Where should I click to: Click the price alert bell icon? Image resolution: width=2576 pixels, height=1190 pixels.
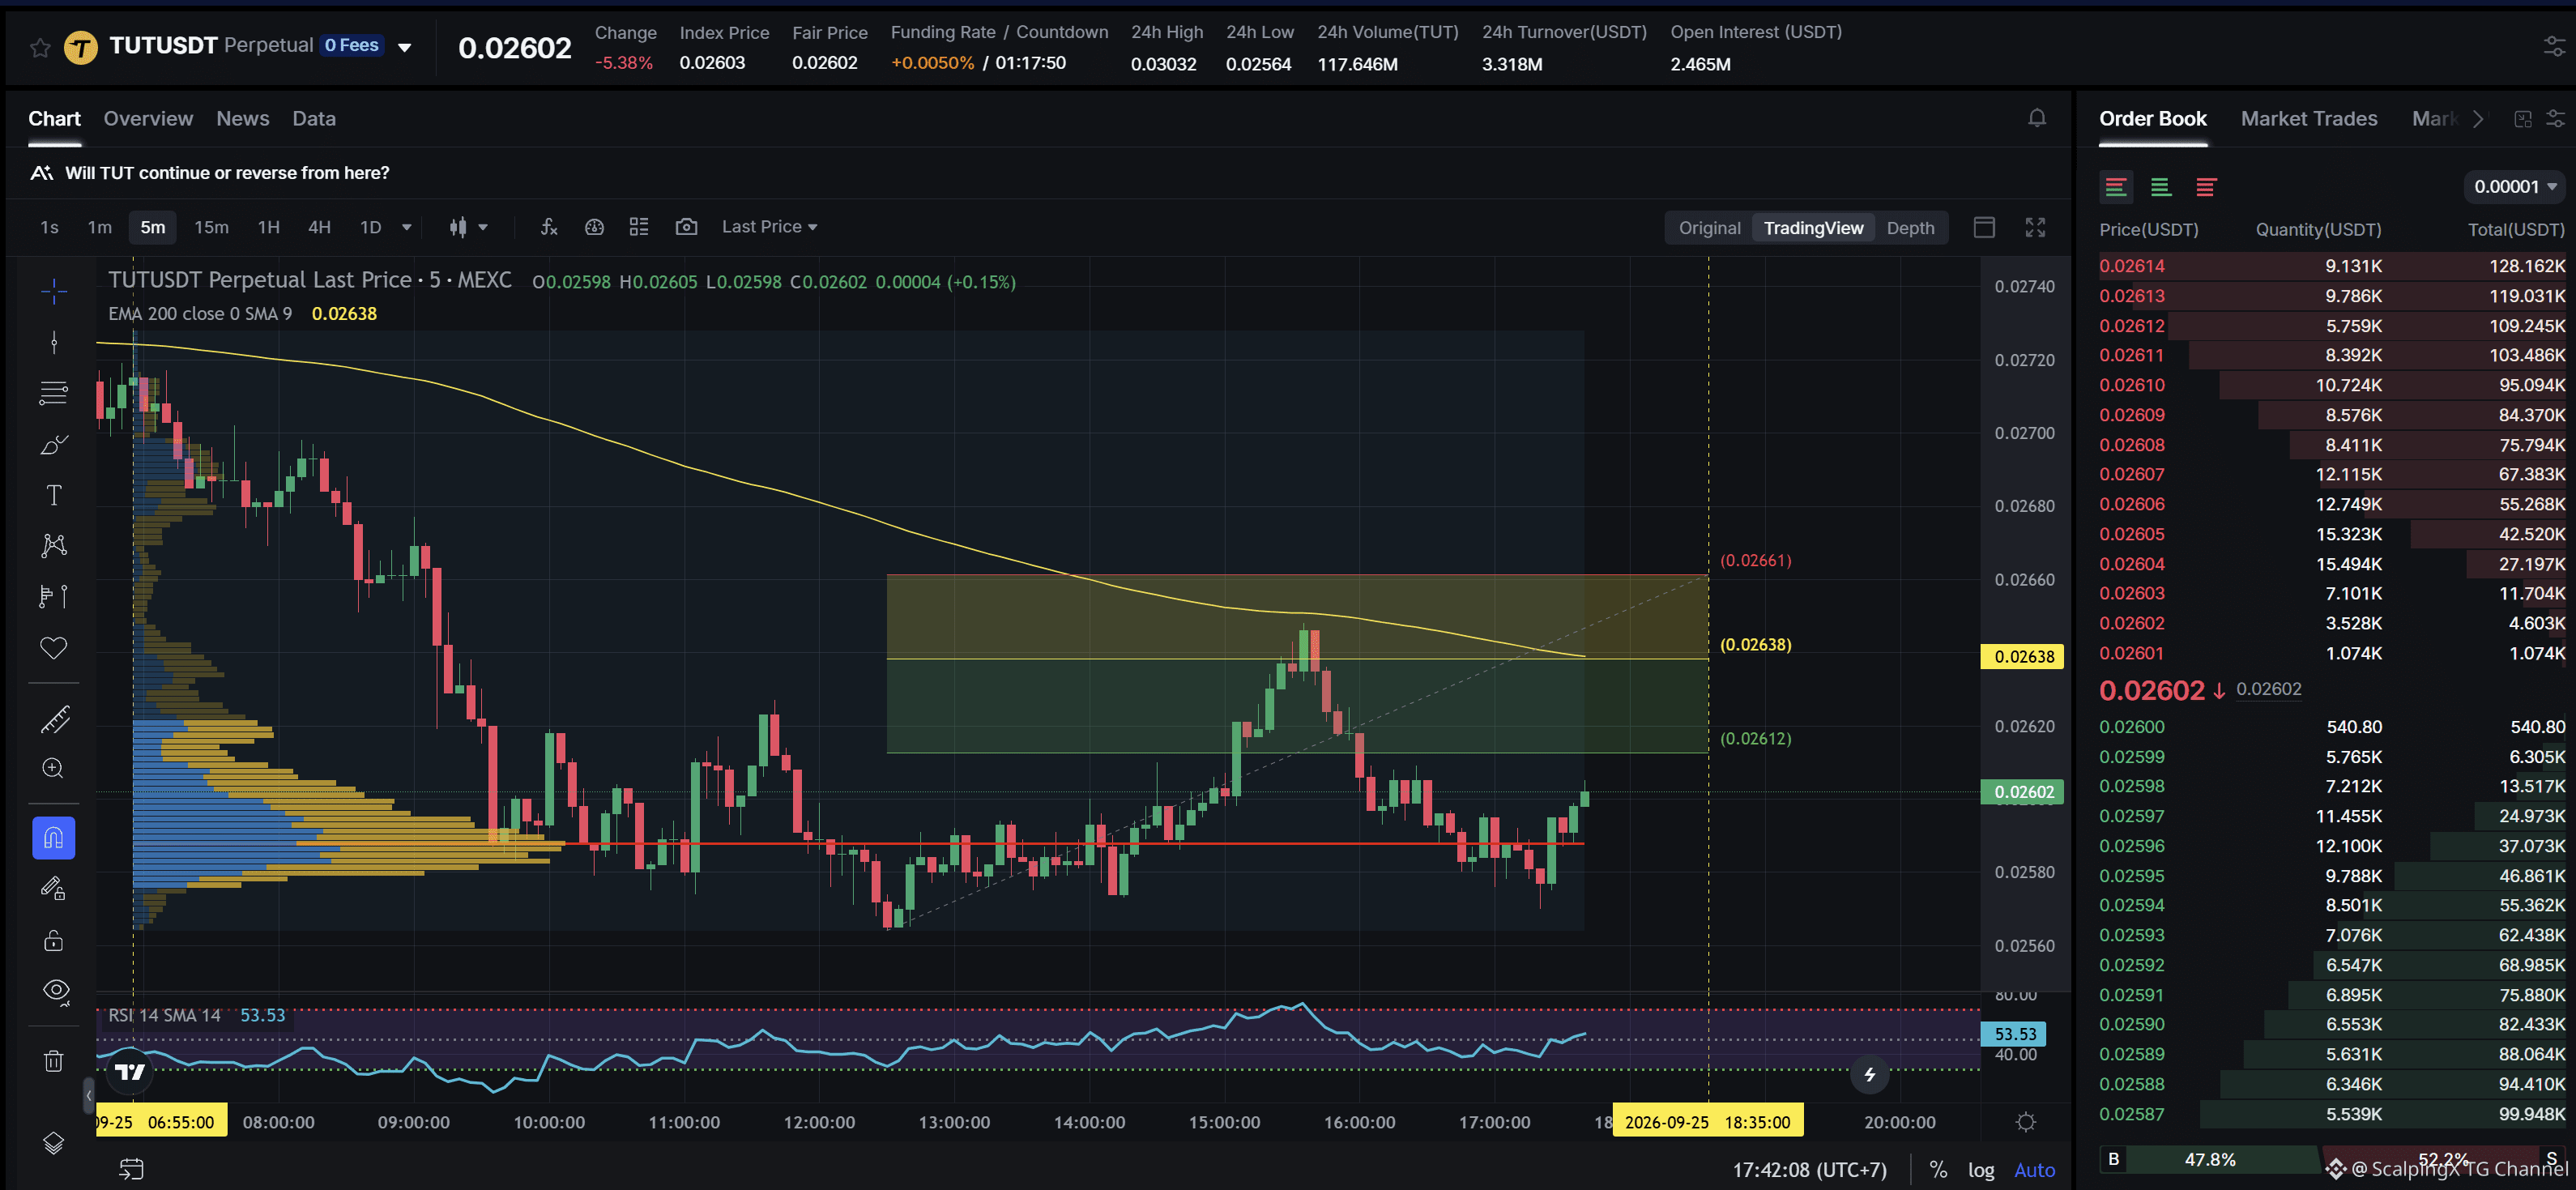[2037, 118]
